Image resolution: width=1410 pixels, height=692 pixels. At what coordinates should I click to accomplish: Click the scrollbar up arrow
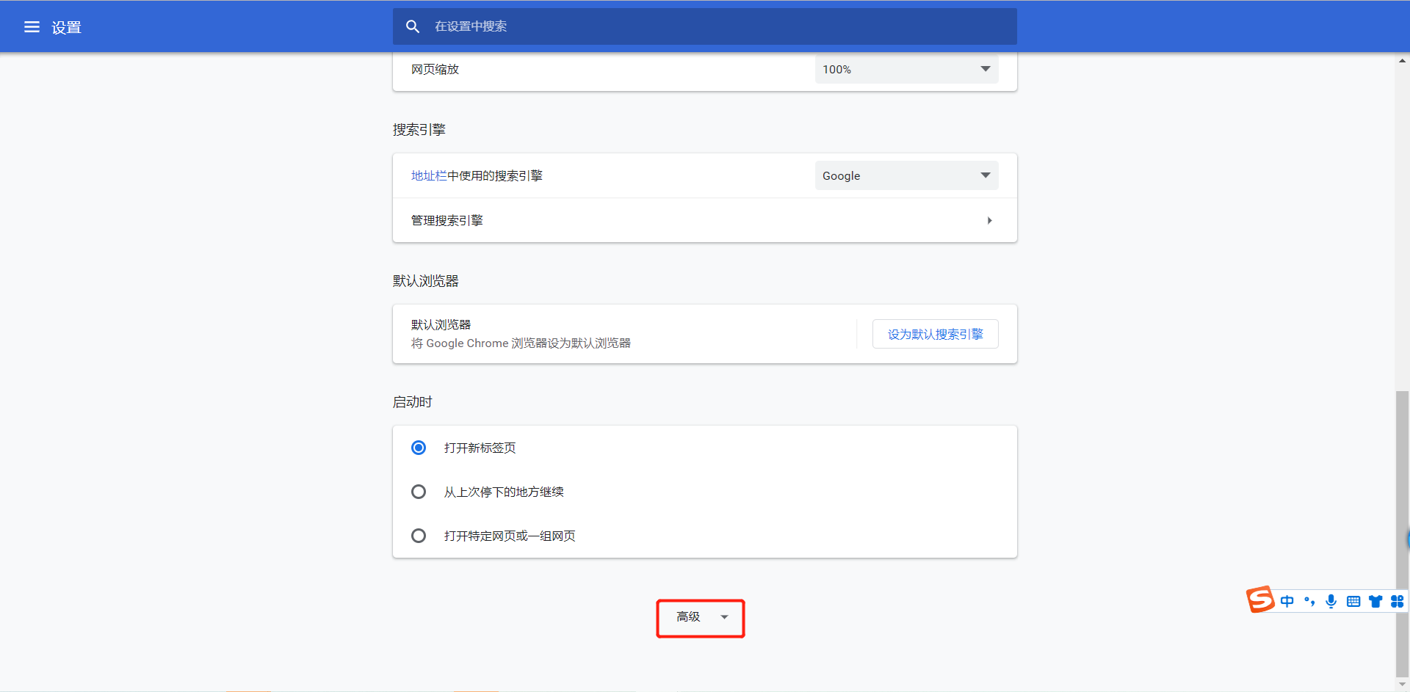pos(1403,62)
